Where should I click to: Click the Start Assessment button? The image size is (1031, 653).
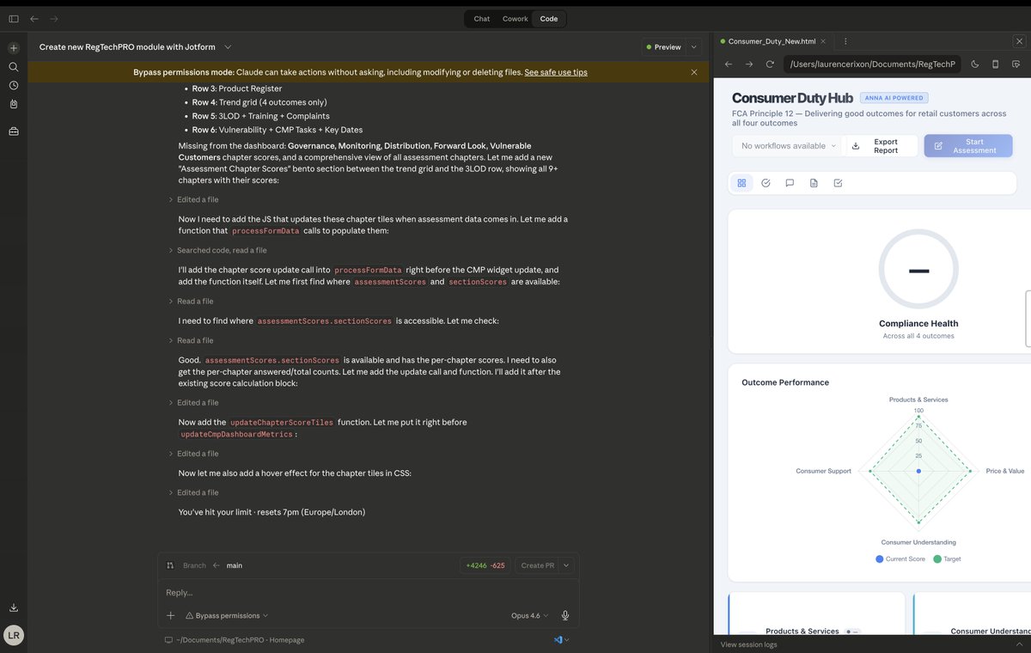(x=968, y=146)
